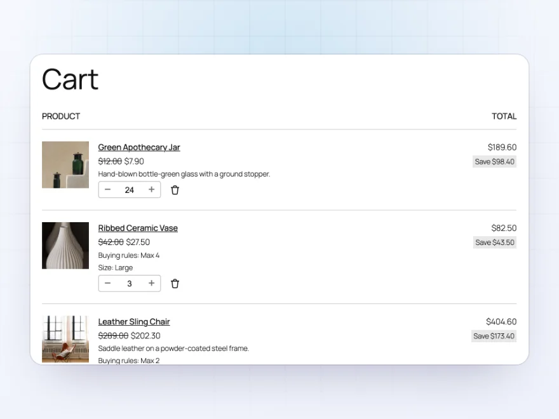Image resolution: width=559 pixels, height=419 pixels.
Task: Open the Leather Sling Chair product link
Action: tap(134, 322)
